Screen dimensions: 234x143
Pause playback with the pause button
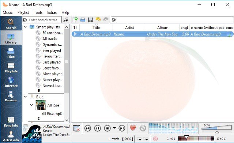point(98,128)
